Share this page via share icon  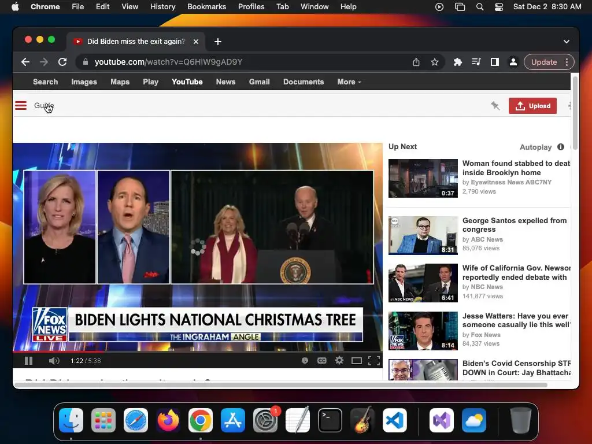tap(416, 62)
